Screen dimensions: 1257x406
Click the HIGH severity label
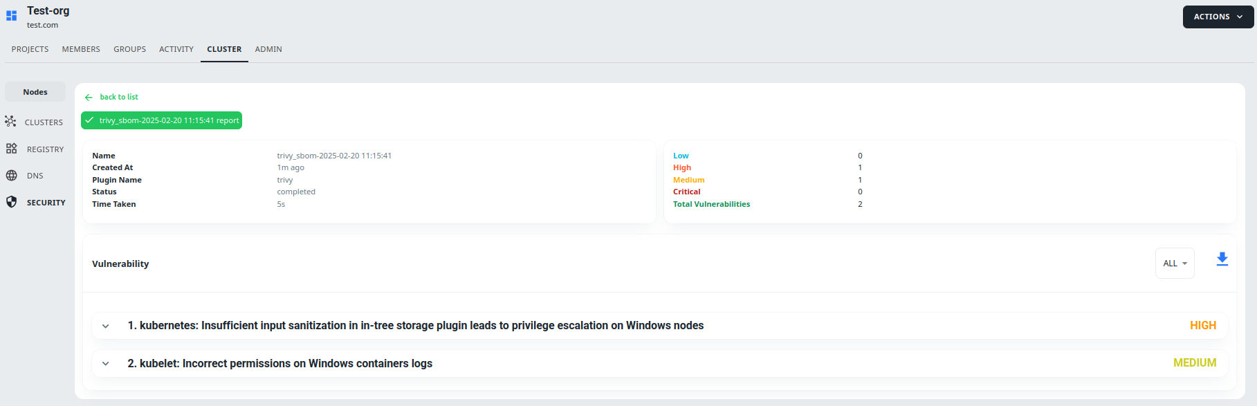pyautogui.click(x=1203, y=325)
